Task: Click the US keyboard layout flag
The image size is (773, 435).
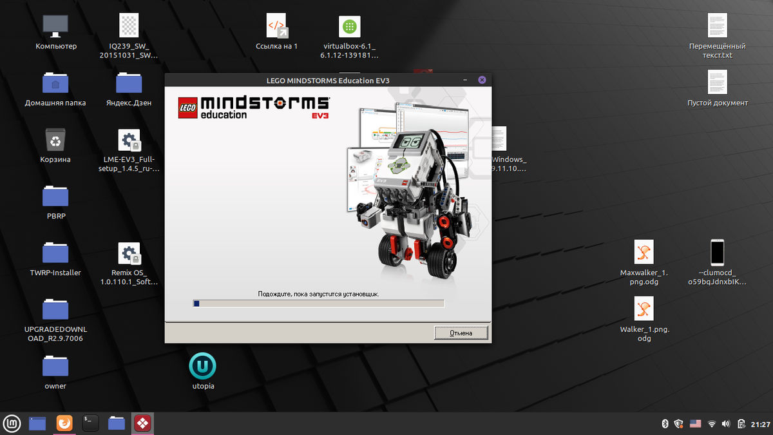Action: (696, 423)
